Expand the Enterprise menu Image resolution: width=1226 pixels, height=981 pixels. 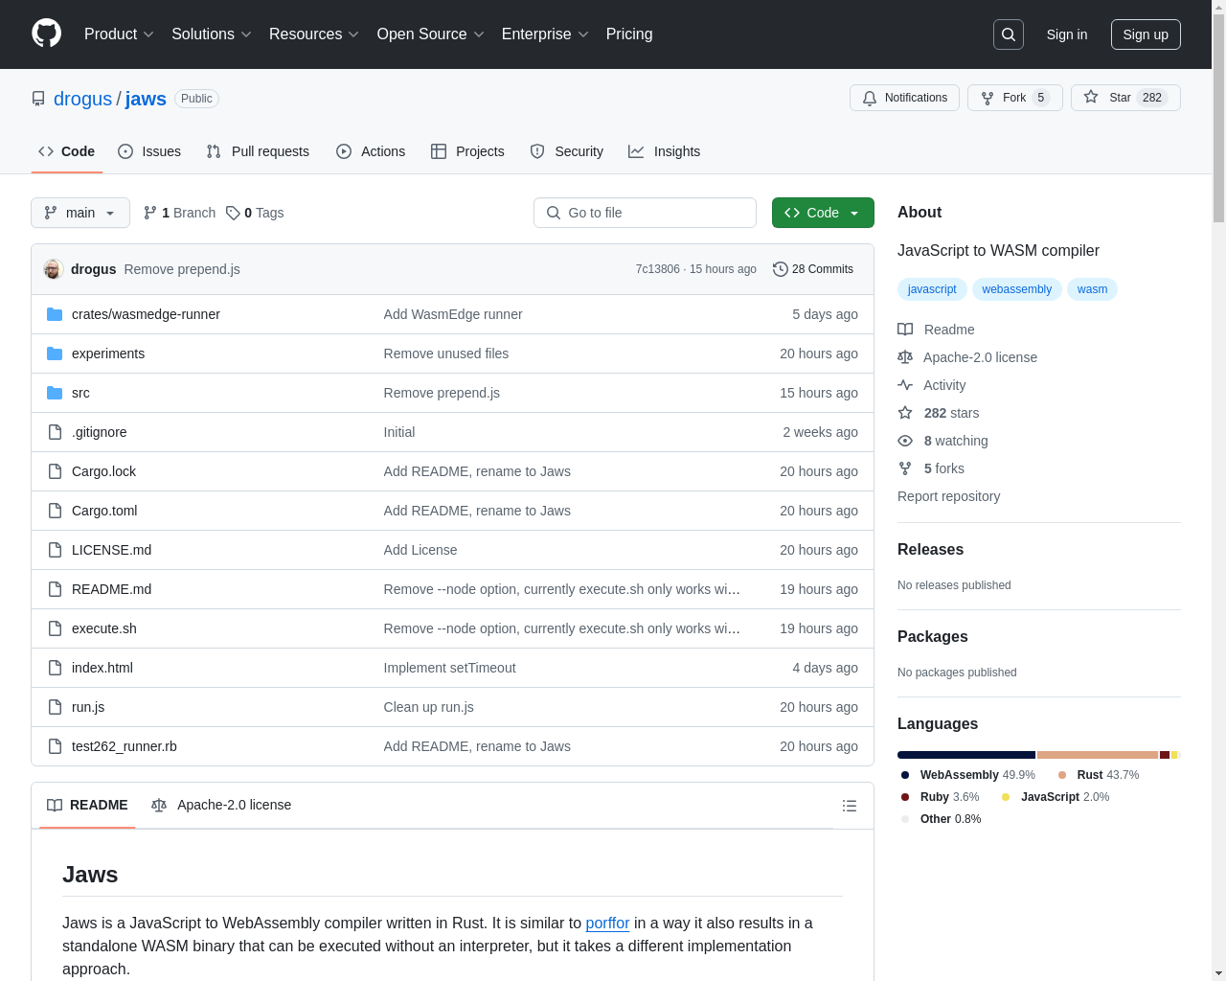tap(545, 34)
